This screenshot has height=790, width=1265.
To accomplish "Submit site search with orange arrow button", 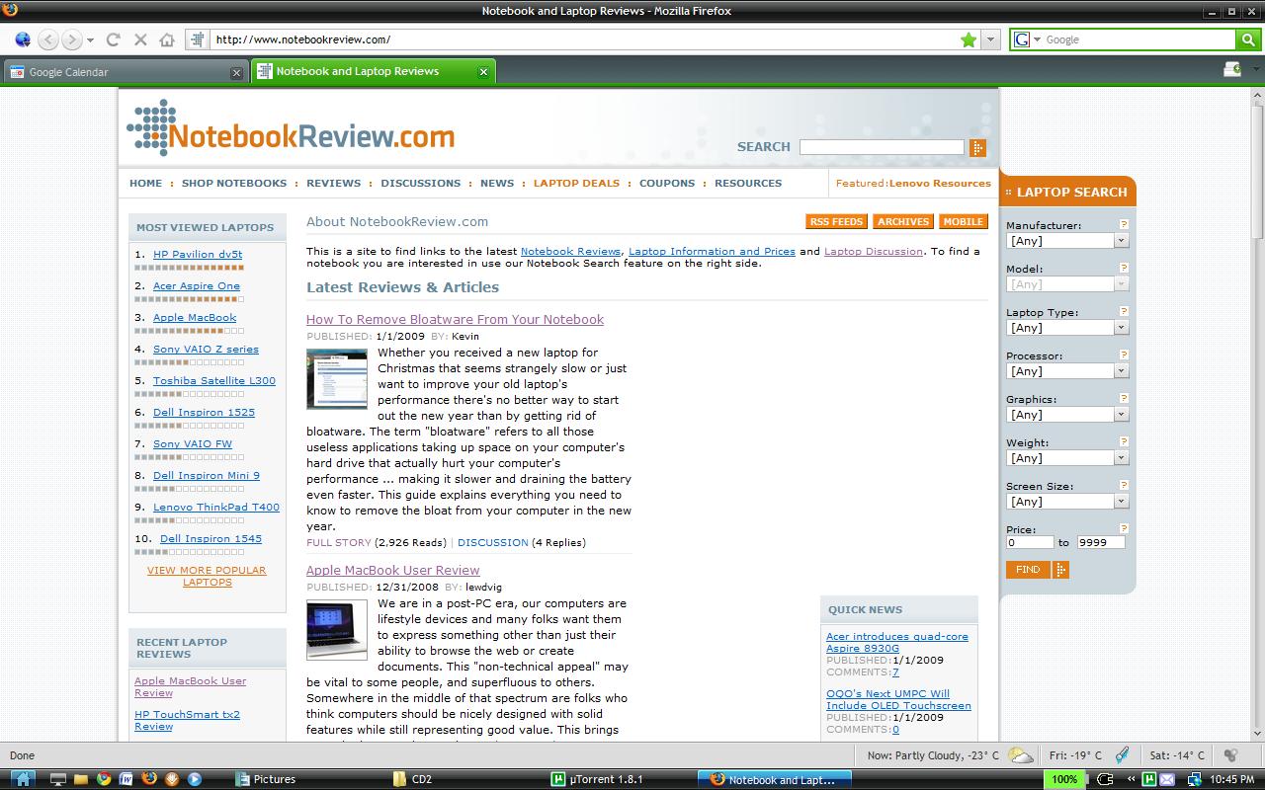I will tap(977, 148).
